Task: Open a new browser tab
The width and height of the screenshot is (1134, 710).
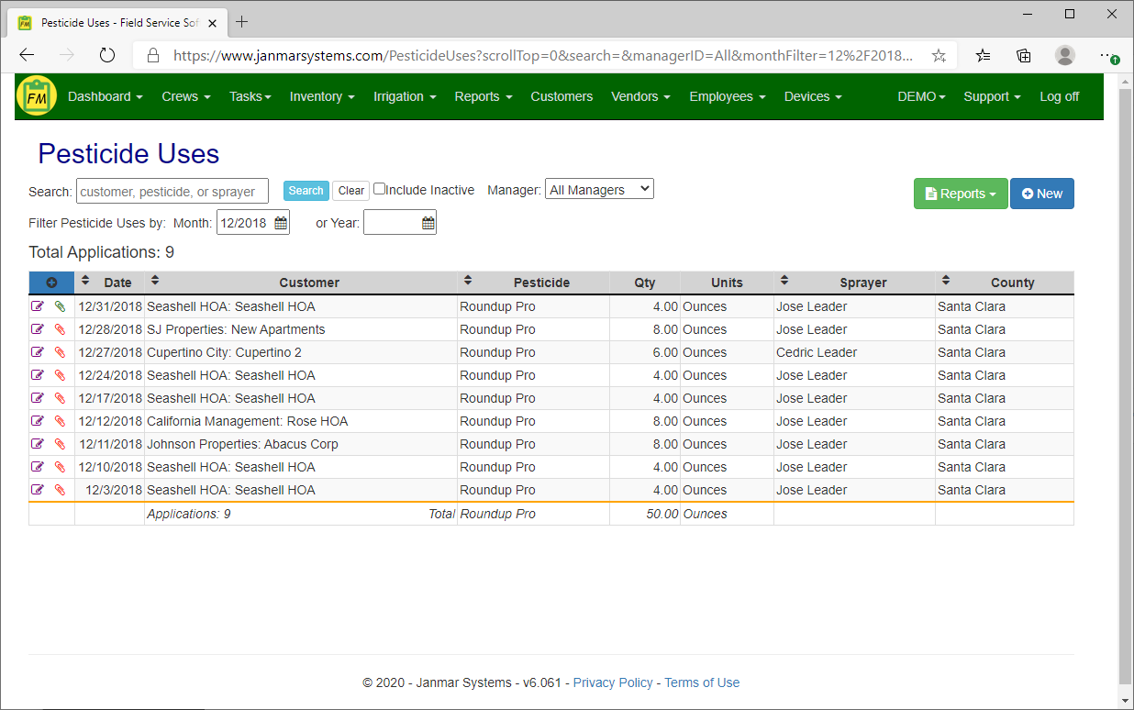Action: [242, 21]
